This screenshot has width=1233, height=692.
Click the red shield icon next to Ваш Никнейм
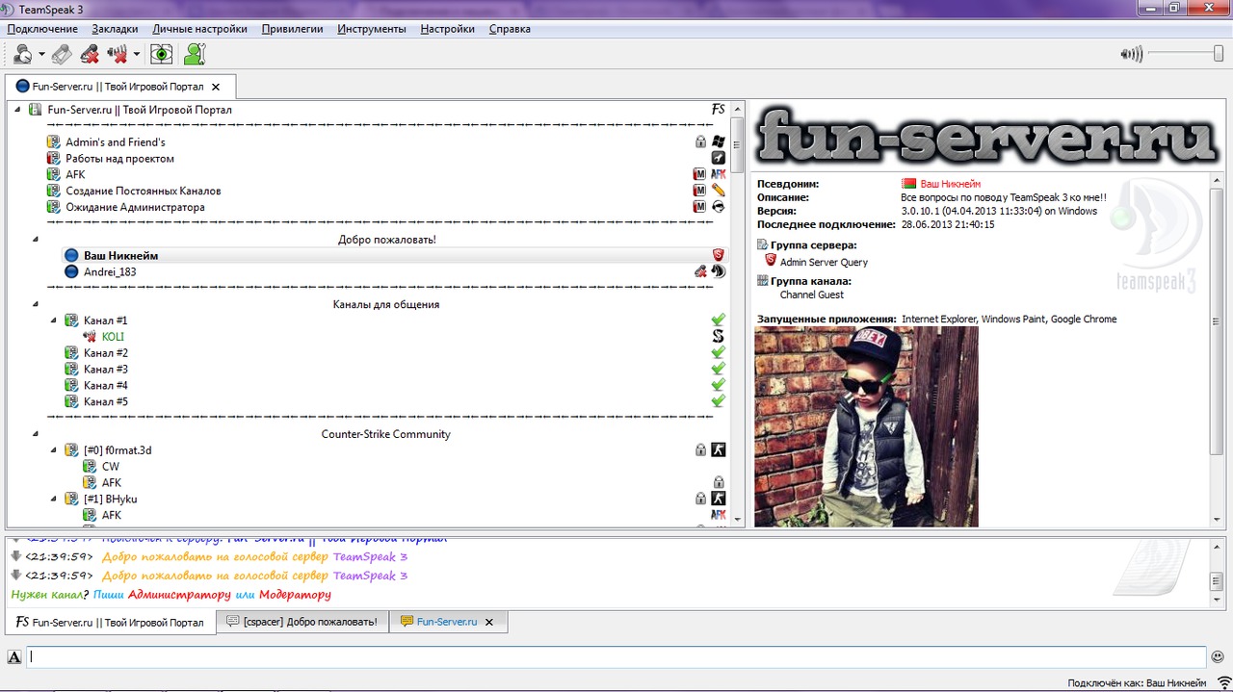click(718, 255)
